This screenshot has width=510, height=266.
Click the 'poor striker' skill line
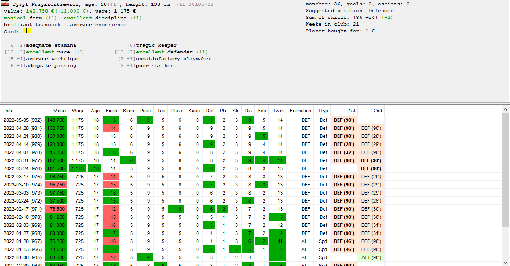coord(146,66)
